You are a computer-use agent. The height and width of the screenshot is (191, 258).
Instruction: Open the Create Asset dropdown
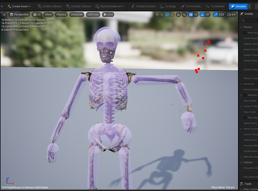[19, 7]
